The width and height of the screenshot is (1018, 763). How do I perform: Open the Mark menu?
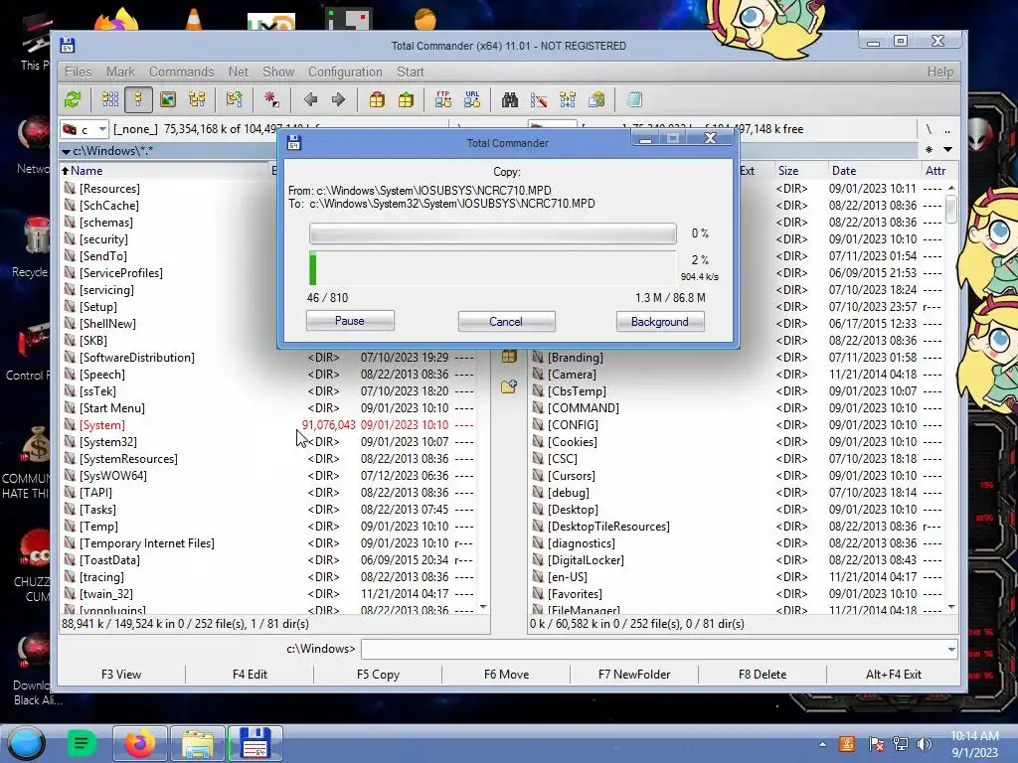pyautogui.click(x=120, y=72)
